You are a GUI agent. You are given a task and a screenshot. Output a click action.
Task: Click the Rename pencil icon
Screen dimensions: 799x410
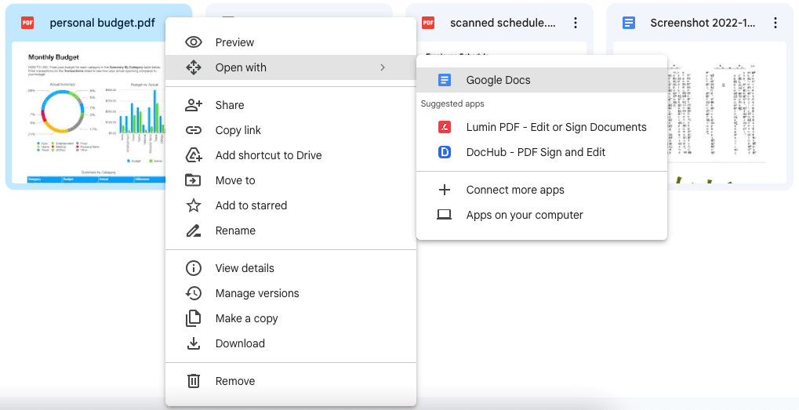coord(194,230)
